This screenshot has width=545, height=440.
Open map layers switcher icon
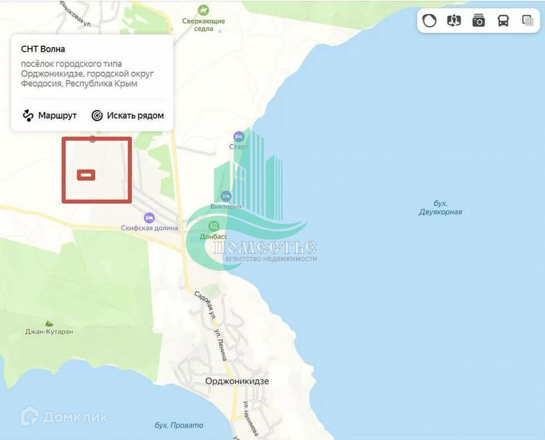click(x=528, y=21)
